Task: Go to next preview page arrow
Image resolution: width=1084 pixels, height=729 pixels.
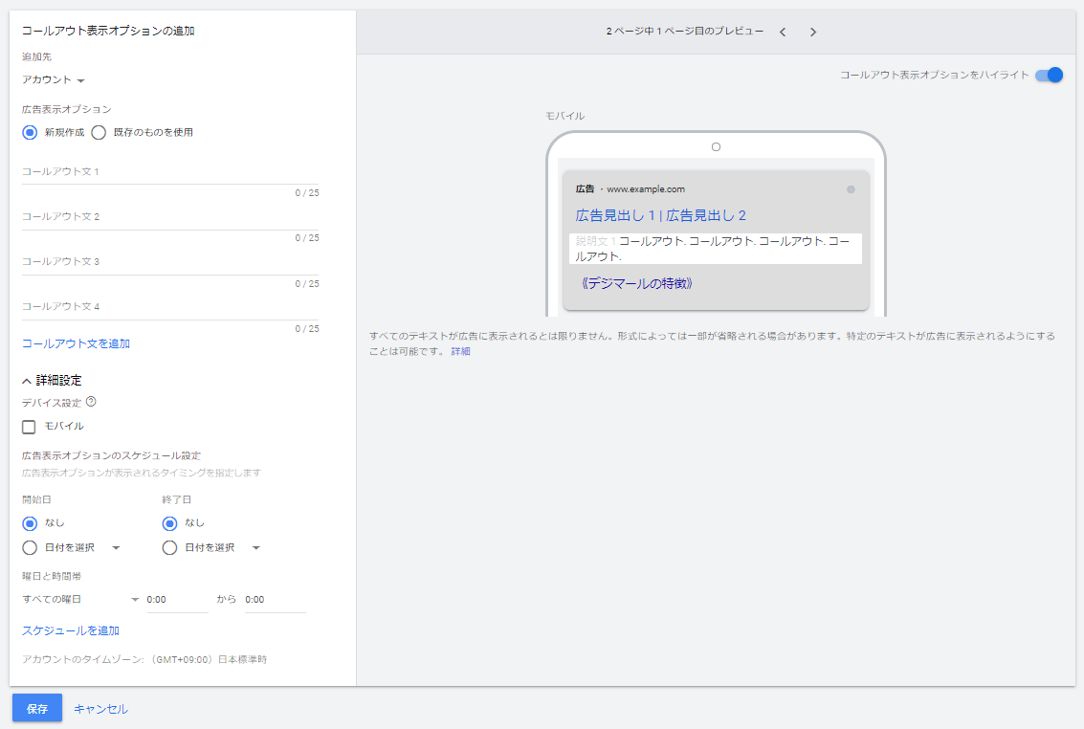Action: pyautogui.click(x=813, y=32)
